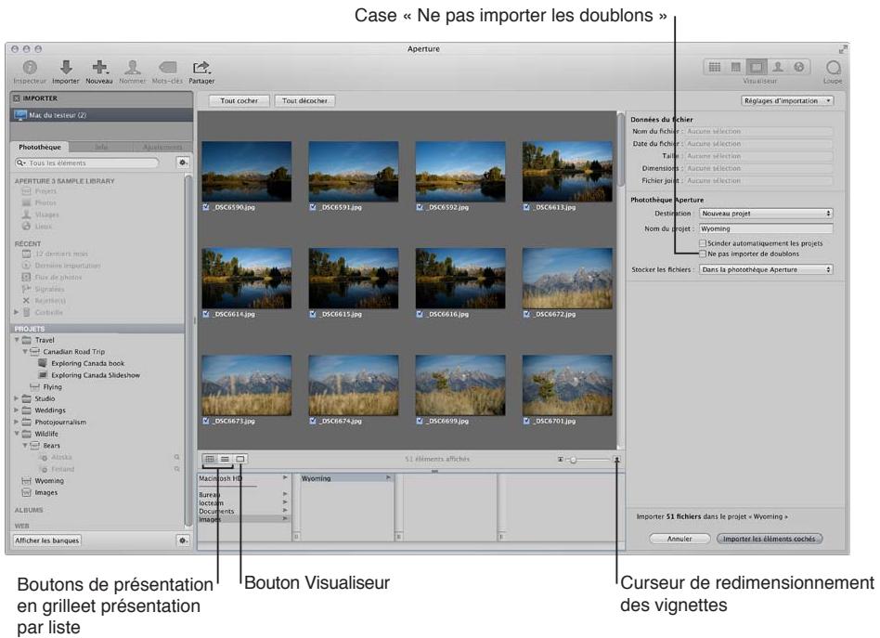Select grid presentation button in import browser
880x638 pixels.
[210, 459]
